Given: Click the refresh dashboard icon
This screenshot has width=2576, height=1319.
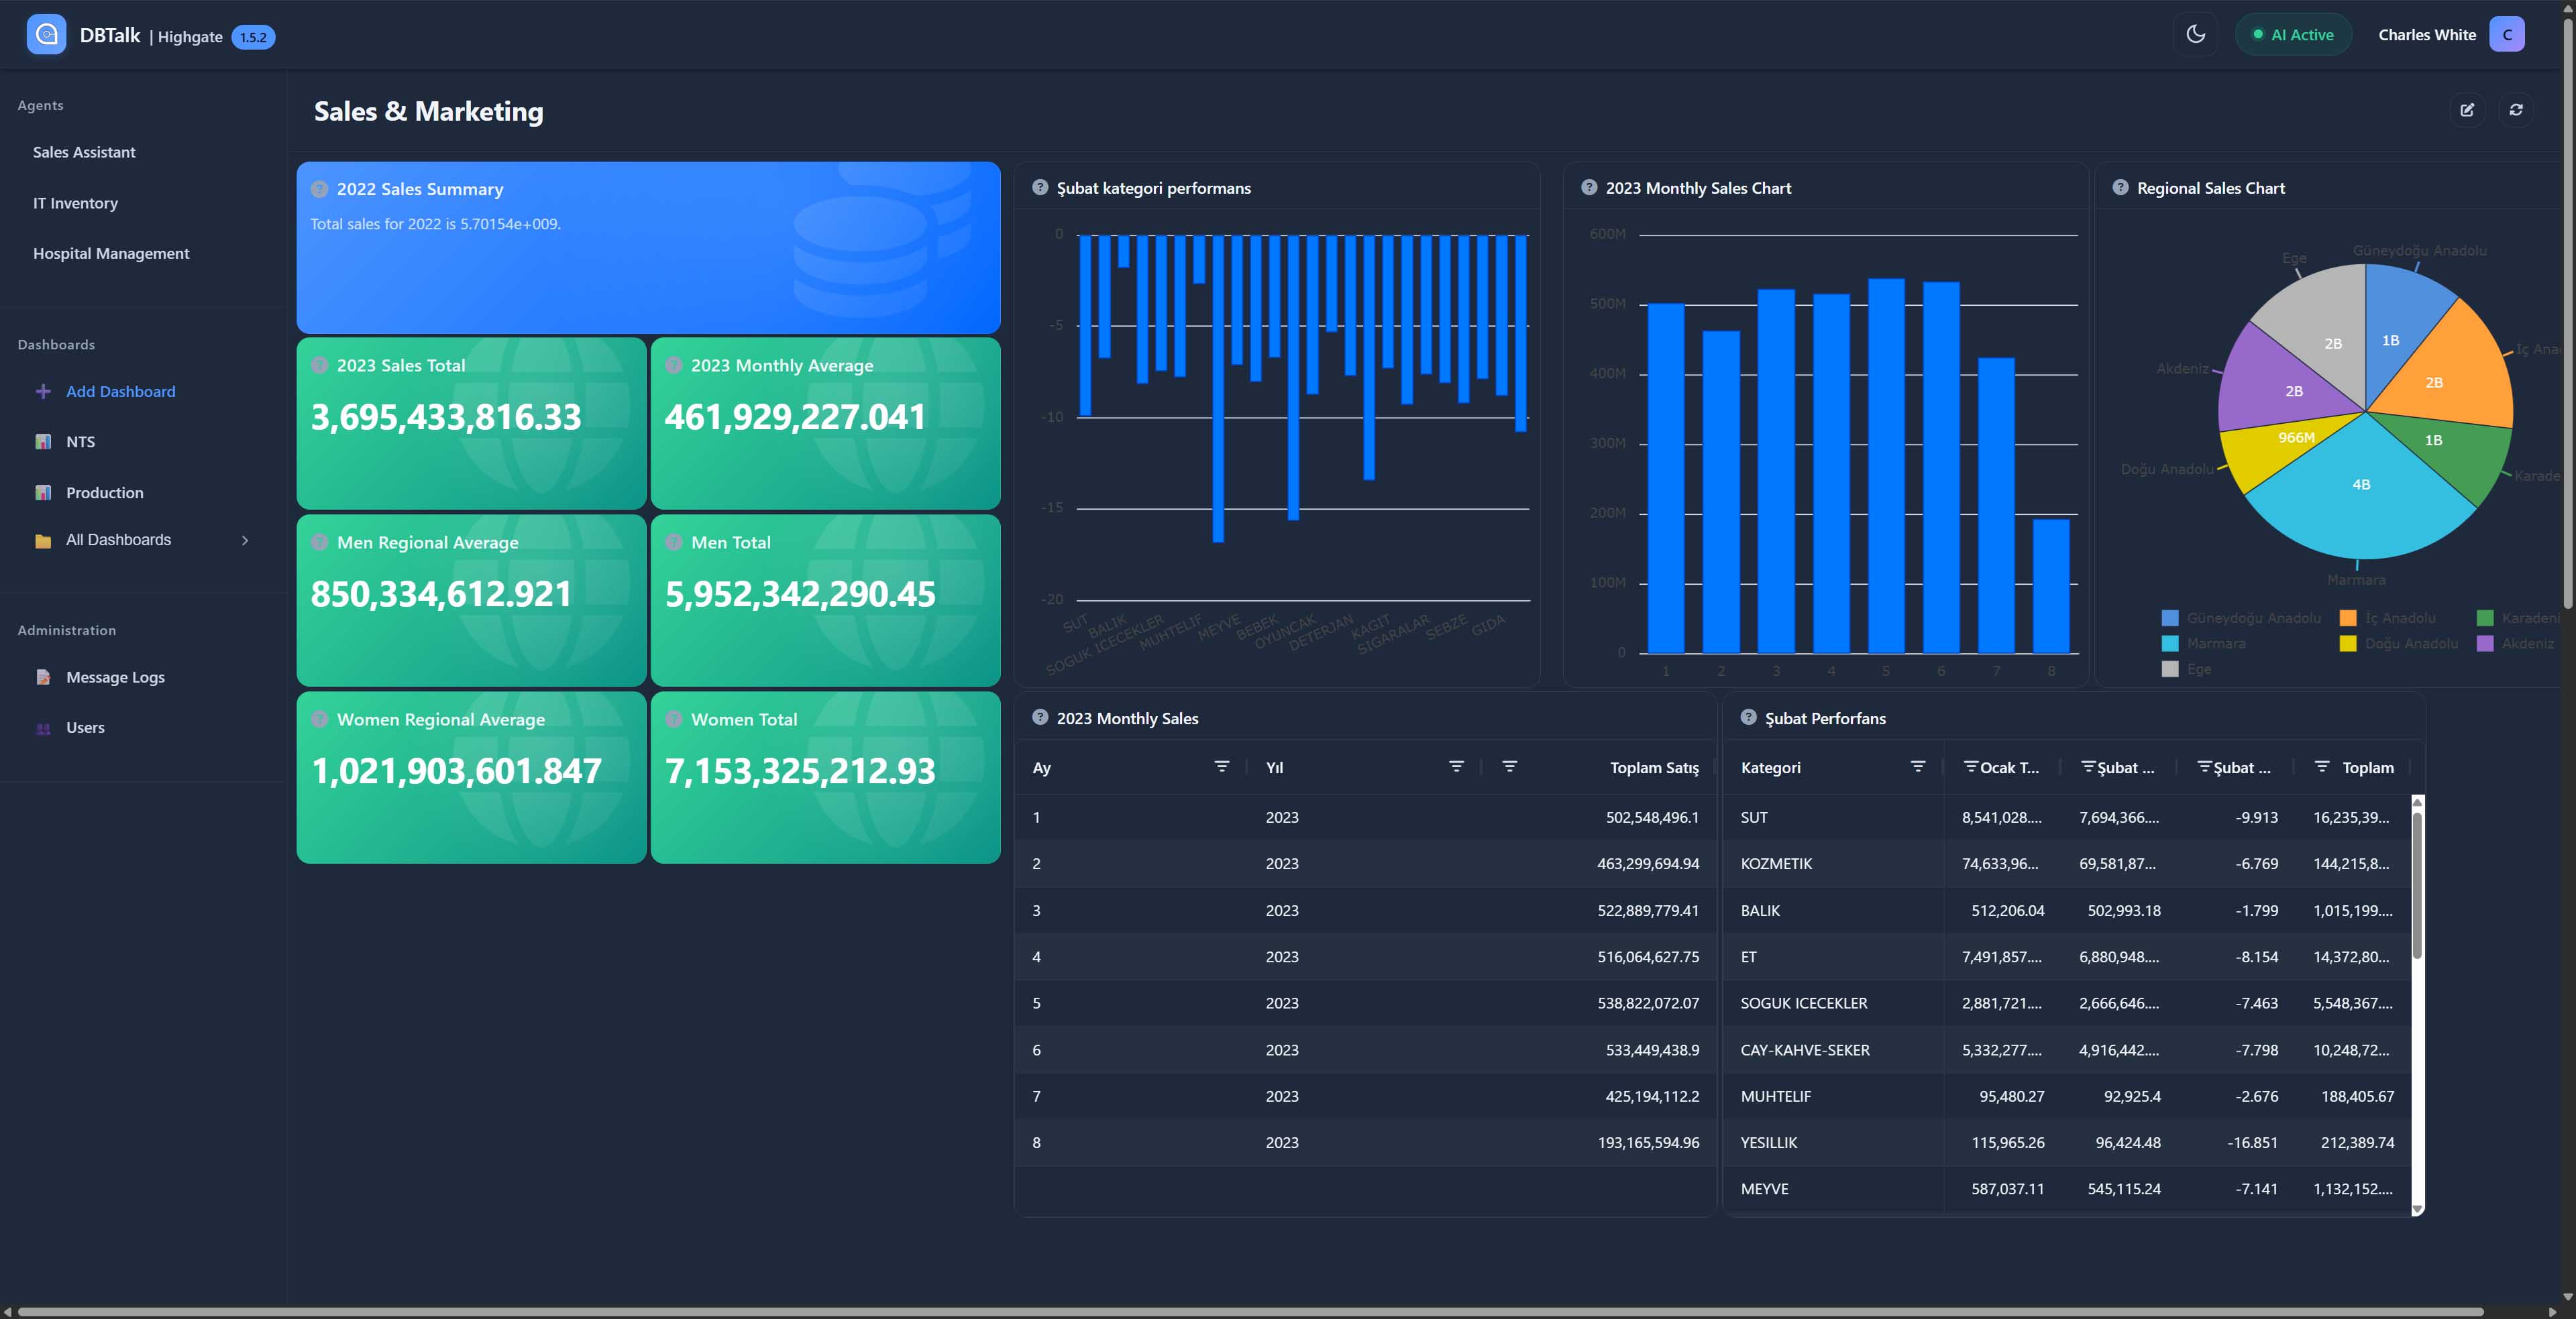Looking at the screenshot, I should click(x=2516, y=110).
